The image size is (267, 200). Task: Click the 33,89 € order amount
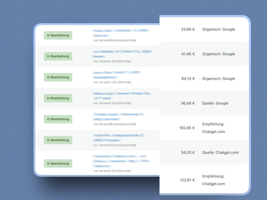click(x=188, y=29)
